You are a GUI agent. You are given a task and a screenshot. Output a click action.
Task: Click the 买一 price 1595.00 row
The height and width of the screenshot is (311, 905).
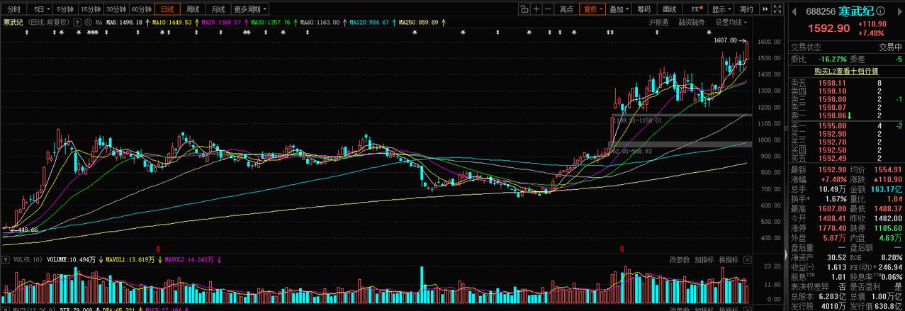coord(846,125)
